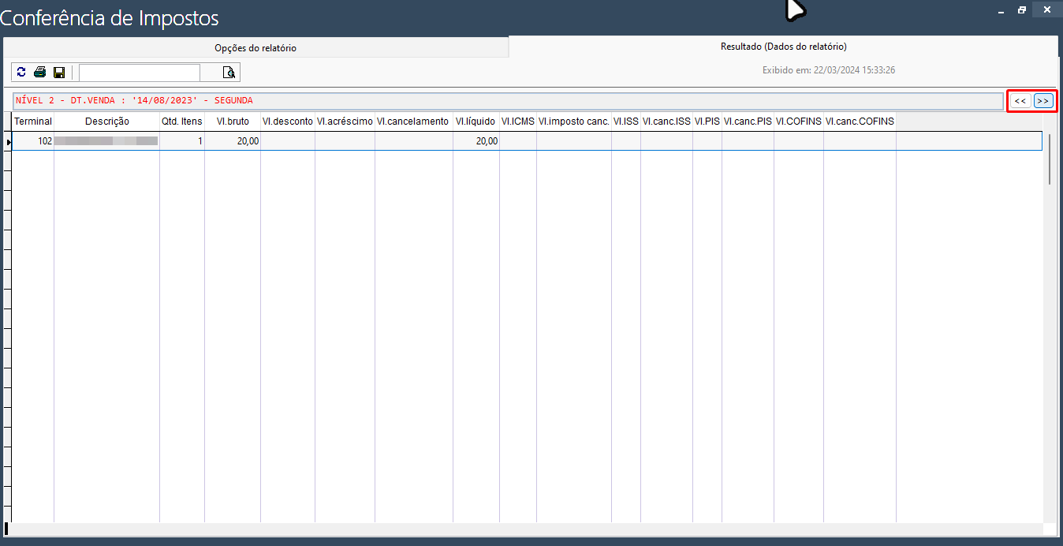Click the row indicator arrow of first row

(x=8, y=142)
